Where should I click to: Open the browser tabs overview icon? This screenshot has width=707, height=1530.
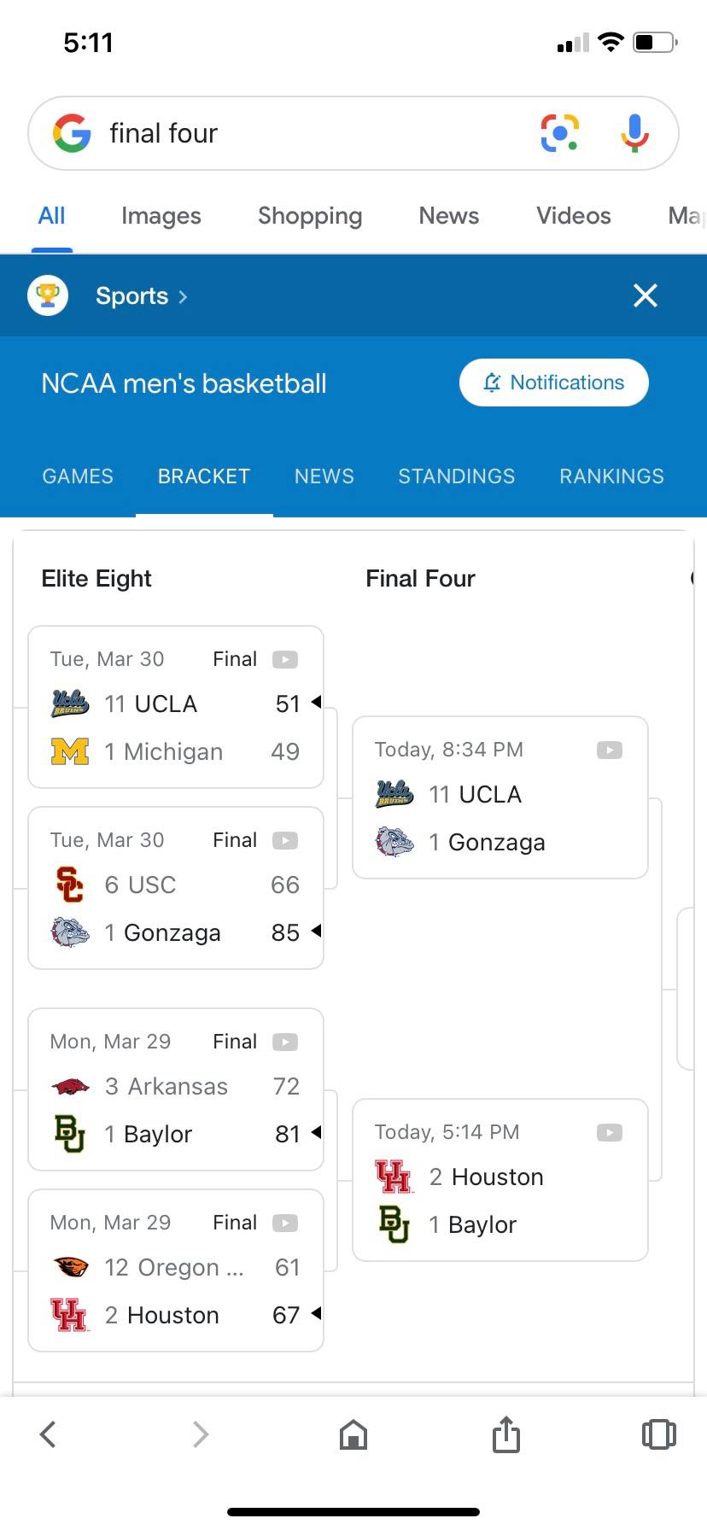coord(658,1434)
